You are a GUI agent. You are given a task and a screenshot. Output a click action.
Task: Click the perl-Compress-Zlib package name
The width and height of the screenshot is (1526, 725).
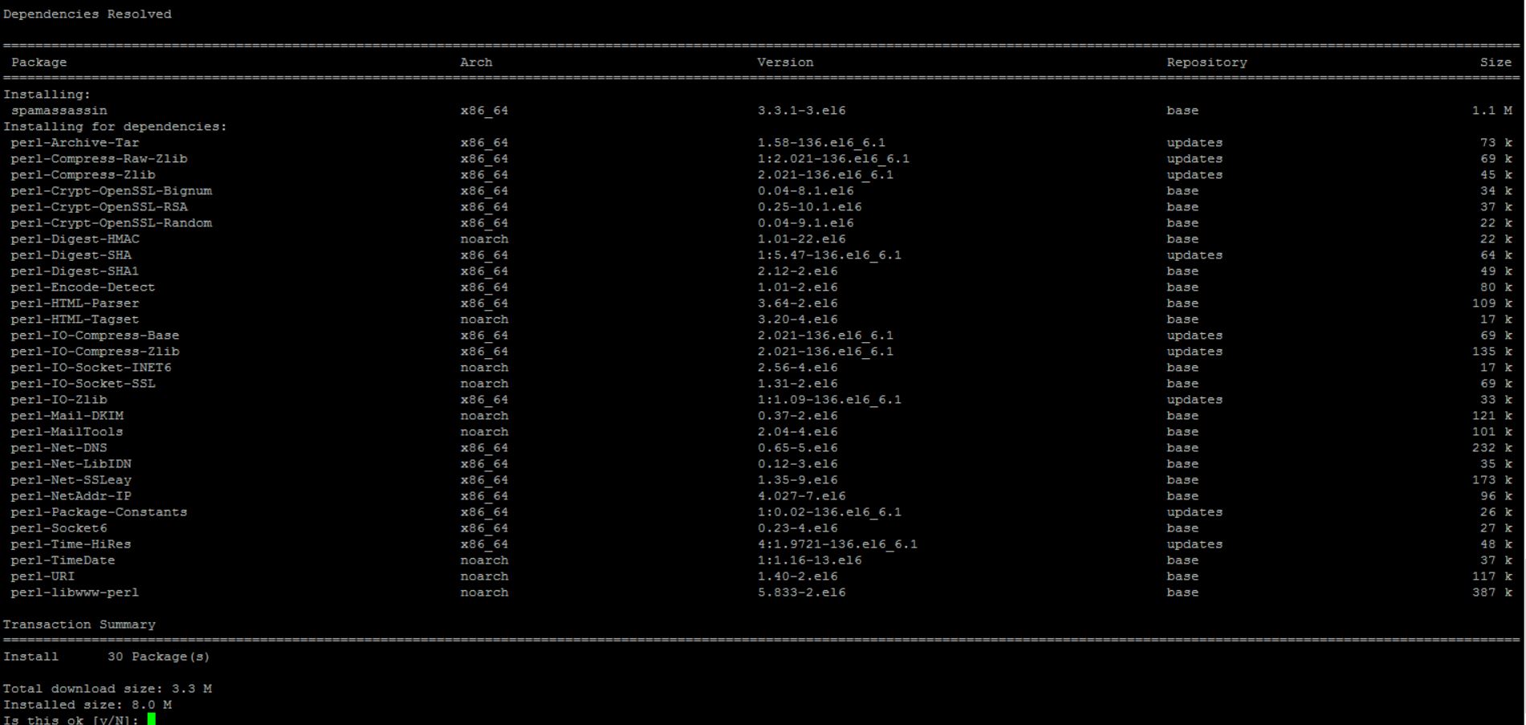[x=83, y=174]
